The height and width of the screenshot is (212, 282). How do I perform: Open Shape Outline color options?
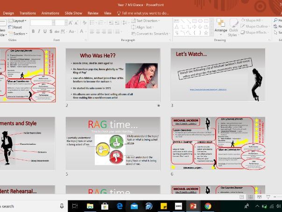click(255, 26)
